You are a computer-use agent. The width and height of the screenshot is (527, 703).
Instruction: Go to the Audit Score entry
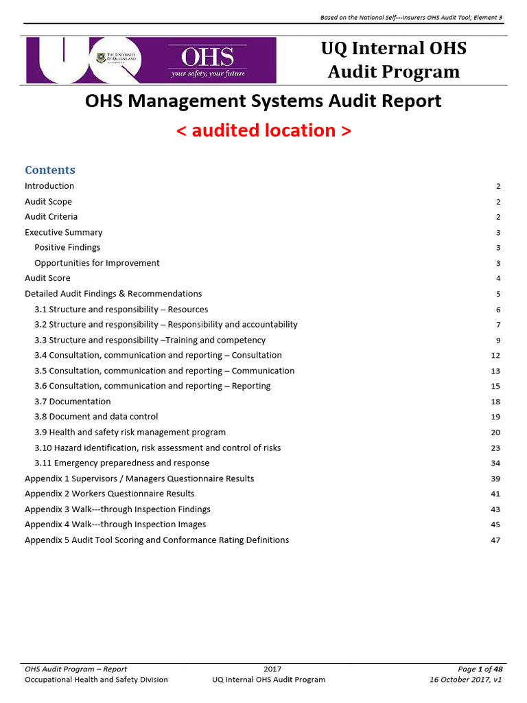click(x=47, y=278)
